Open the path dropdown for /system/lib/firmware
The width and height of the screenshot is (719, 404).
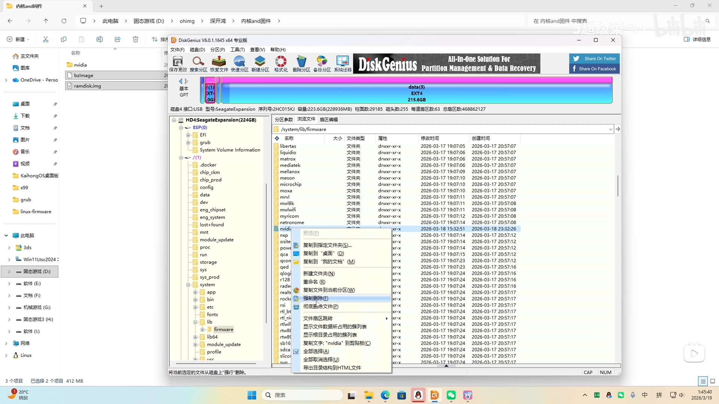[610, 129]
